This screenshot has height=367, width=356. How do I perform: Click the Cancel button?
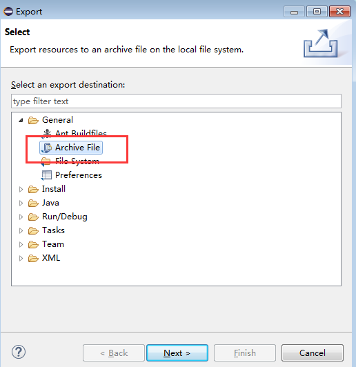313,353
